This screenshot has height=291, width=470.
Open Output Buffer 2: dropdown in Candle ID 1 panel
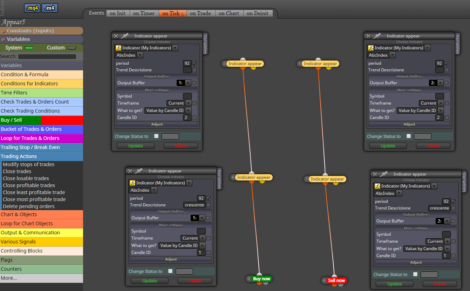[447, 221]
